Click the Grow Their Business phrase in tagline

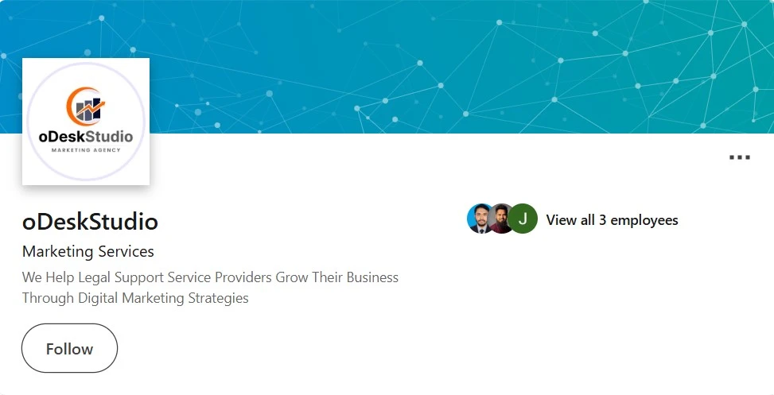pos(336,277)
